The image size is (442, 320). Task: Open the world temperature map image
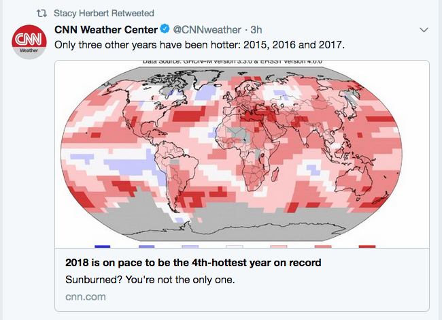(242, 154)
